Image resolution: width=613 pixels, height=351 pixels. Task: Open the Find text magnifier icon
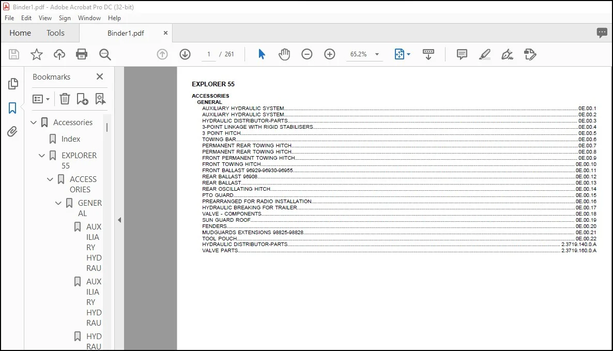coord(105,54)
